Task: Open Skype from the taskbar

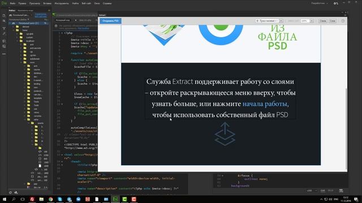Action: coord(60,199)
